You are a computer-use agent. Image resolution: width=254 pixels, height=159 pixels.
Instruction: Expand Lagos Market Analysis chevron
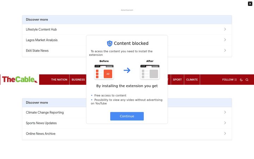pyautogui.click(x=225, y=40)
